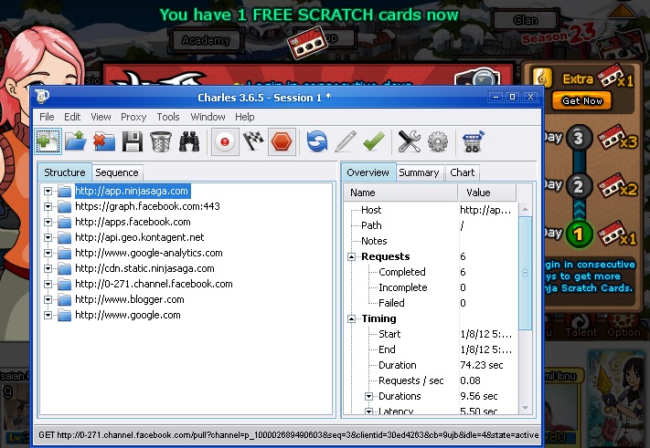Click the Host row in Overview
Screen dimensions: 650x448
click(x=432, y=210)
